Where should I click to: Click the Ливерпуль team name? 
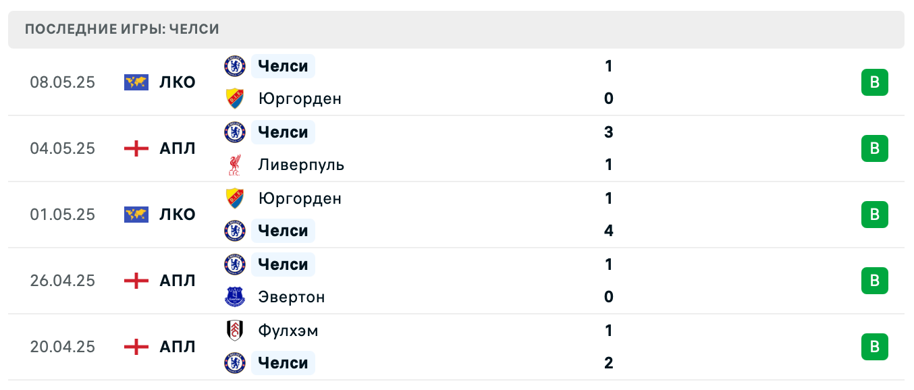pyautogui.click(x=302, y=164)
